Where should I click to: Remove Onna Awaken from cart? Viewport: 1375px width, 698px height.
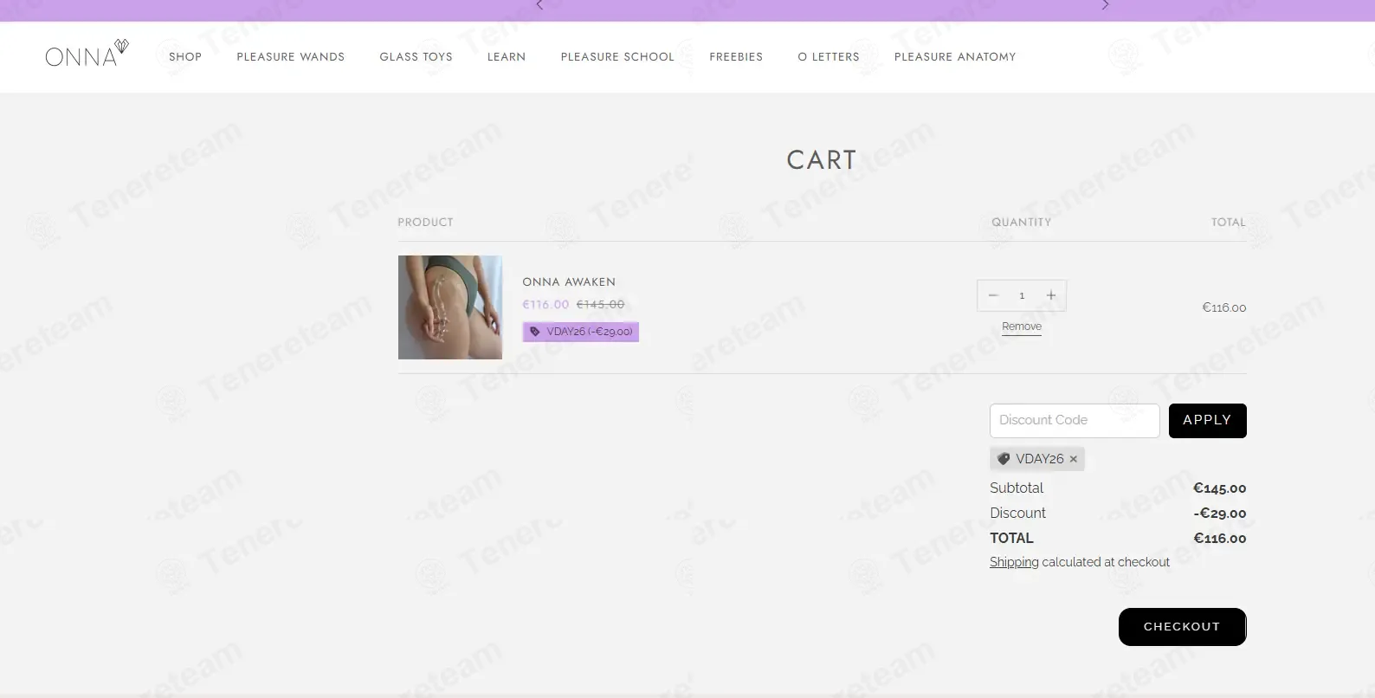(x=1022, y=326)
